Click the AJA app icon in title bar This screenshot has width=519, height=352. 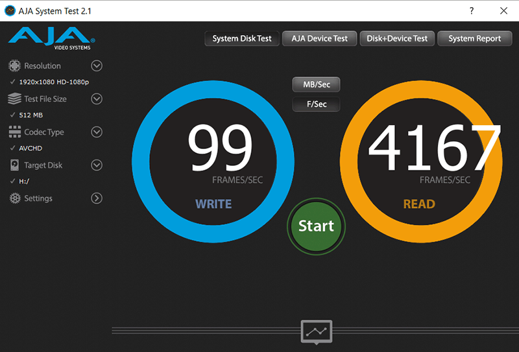pyautogui.click(x=10, y=10)
